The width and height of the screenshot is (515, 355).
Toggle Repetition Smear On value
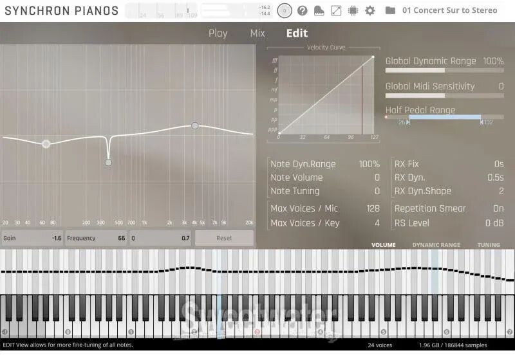point(498,208)
